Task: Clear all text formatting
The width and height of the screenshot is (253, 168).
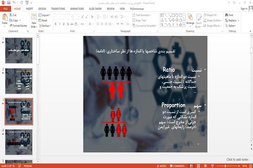Action: coord(92,17)
